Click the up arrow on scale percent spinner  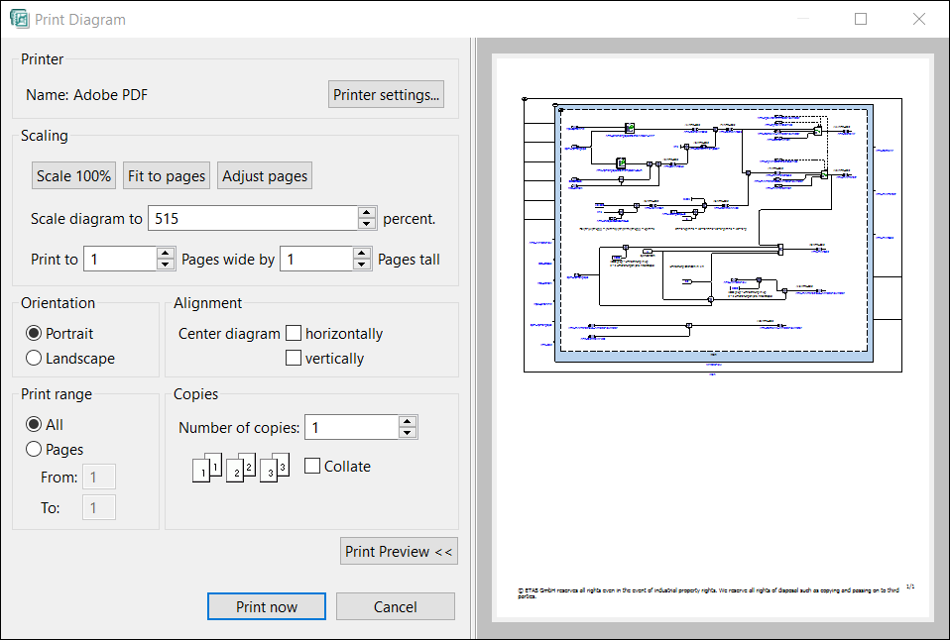pyautogui.click(x=367, y=212)
